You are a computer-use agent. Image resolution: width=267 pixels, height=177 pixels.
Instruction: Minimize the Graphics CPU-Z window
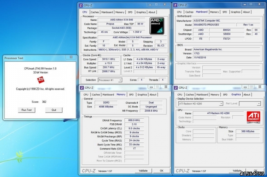click(245, 87)
